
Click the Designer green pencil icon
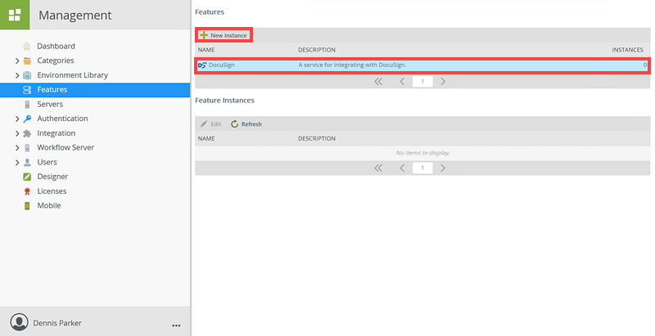27,177
